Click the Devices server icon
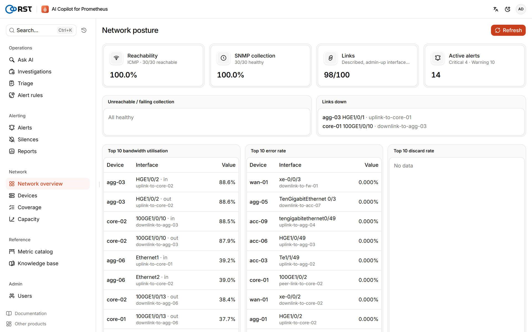Image resolution: width=532 pixels, height=332 pixels. tap(12, 196)
